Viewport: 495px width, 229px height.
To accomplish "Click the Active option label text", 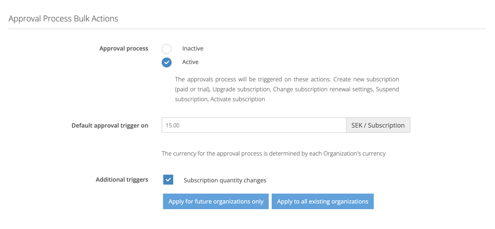I will [190, 62].
